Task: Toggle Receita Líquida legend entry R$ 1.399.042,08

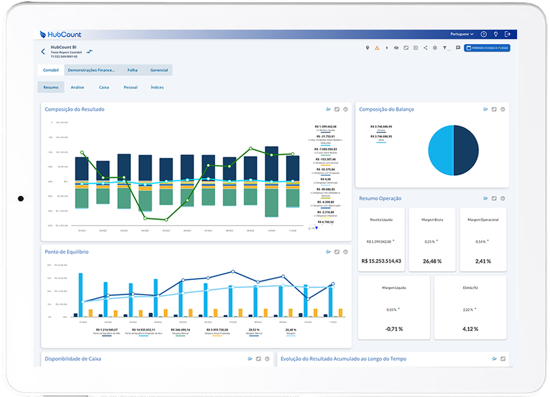Action: click(x=325, y=128)
